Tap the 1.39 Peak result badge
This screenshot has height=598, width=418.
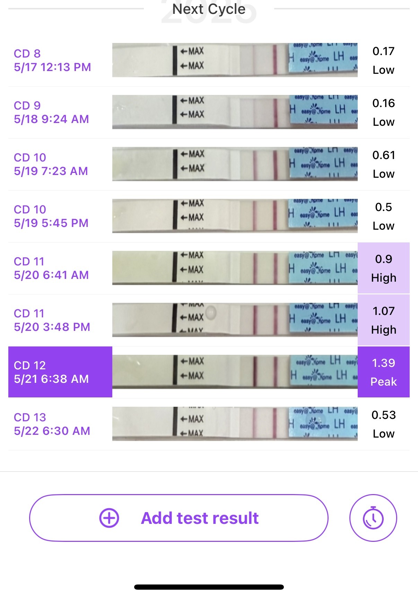tap(383, 372)
